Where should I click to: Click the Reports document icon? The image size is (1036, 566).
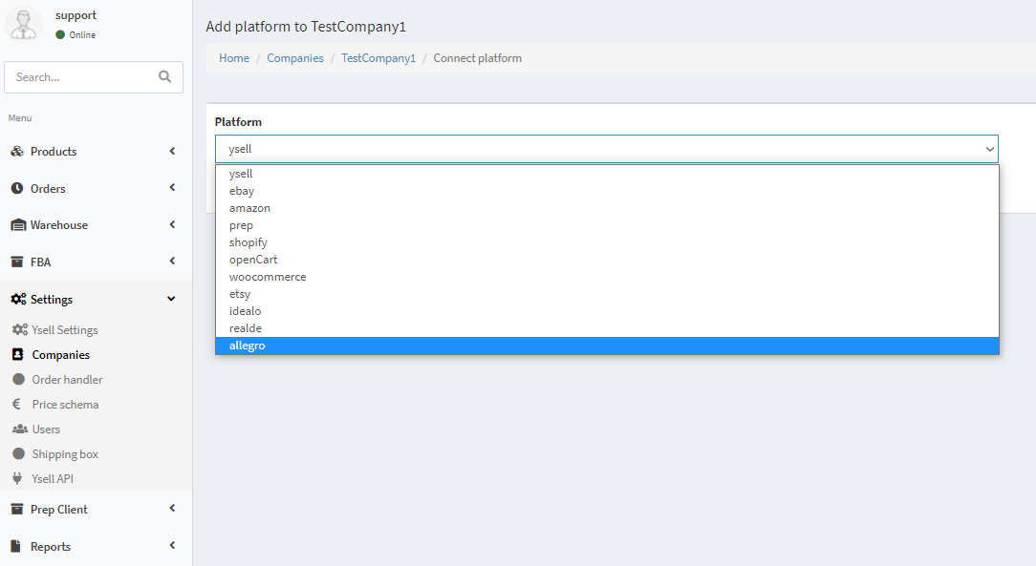[16, 546]
